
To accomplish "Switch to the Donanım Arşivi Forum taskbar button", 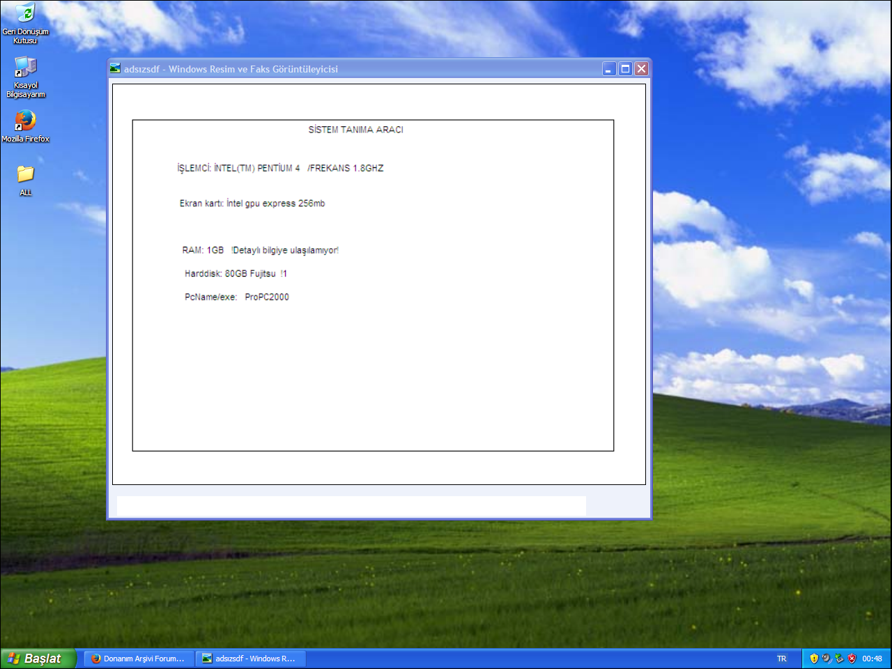I will (x=138, y=659).
